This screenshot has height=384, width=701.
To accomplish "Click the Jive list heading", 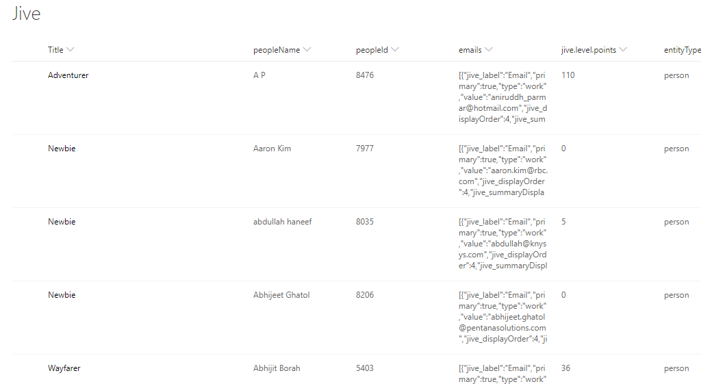I will pos(27,14).
